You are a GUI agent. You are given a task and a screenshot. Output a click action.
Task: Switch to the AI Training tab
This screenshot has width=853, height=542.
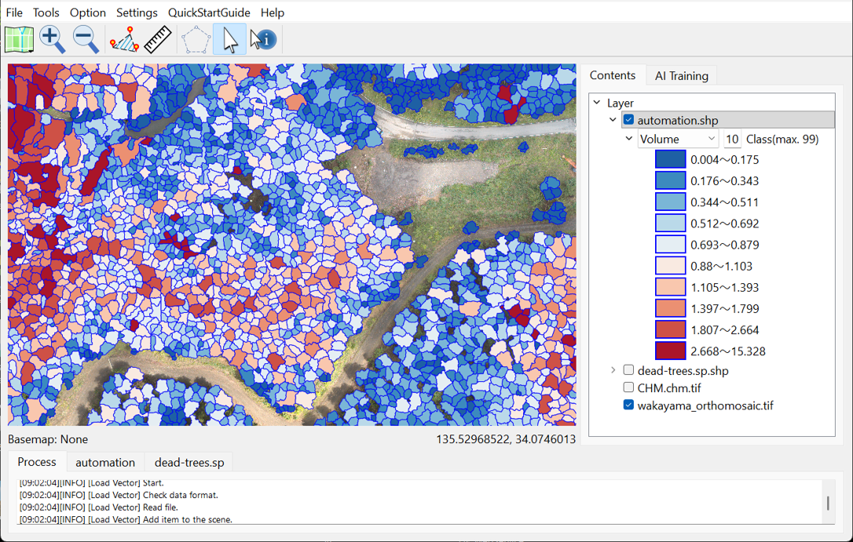click(681, 75)
